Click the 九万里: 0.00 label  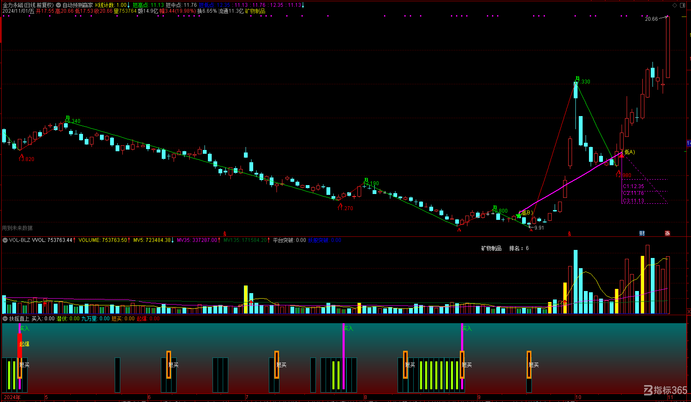click(96, 319)
